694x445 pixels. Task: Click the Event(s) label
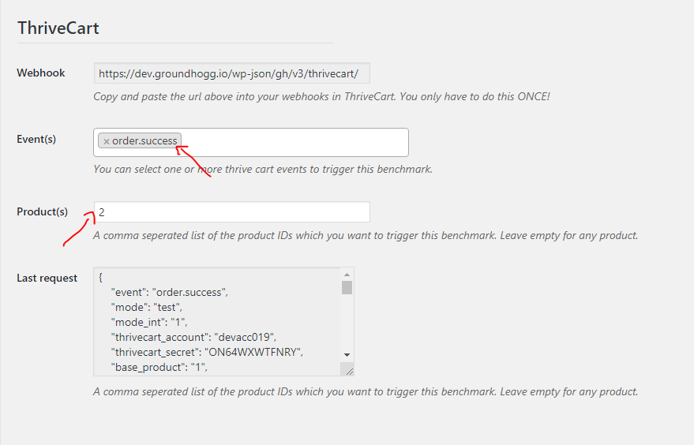(36, 139)
